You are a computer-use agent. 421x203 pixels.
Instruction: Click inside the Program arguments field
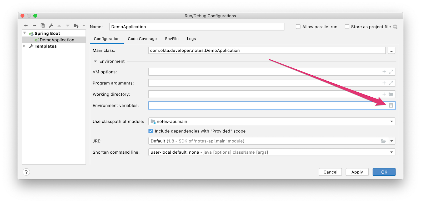(263, 83)
